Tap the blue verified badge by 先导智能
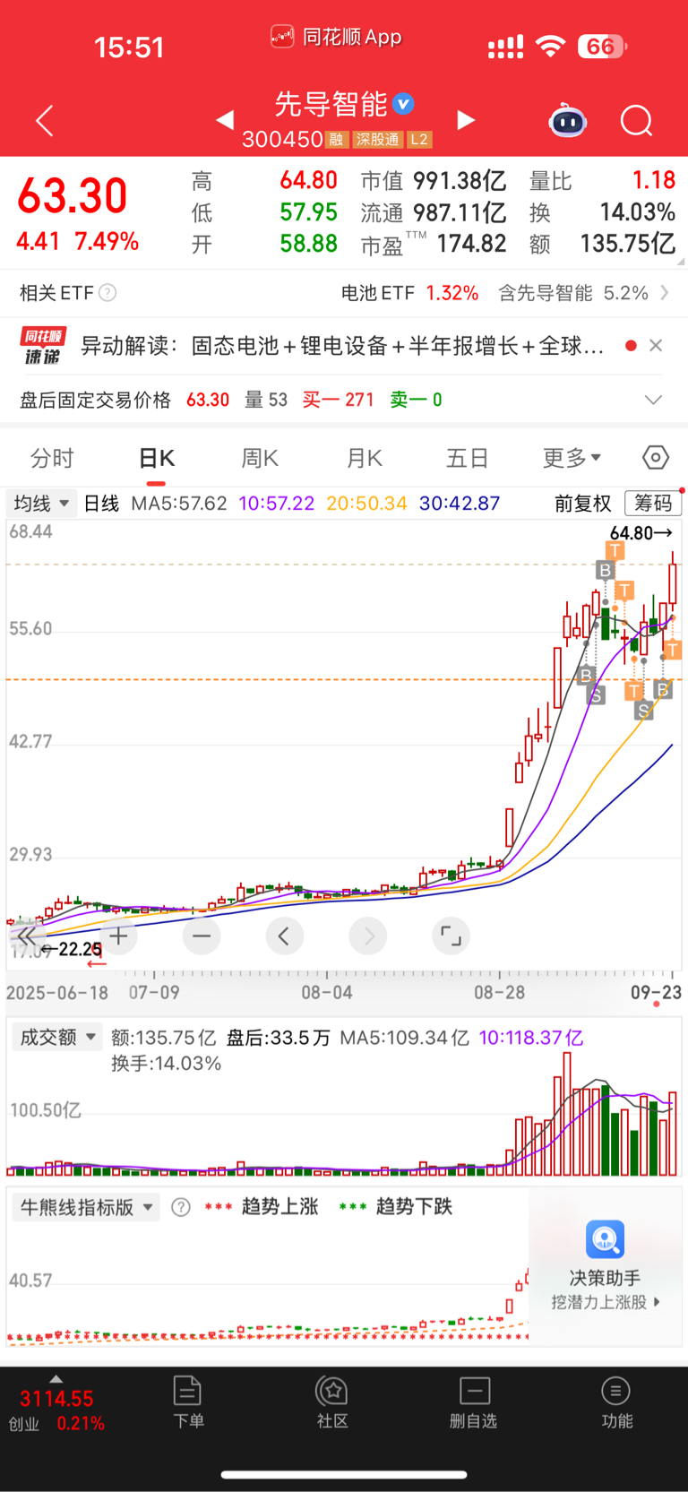 click(x=404, y=104)
